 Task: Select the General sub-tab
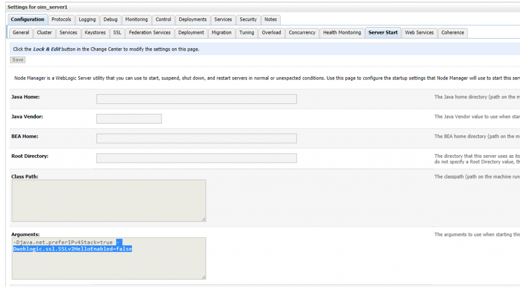coord(21,32)
